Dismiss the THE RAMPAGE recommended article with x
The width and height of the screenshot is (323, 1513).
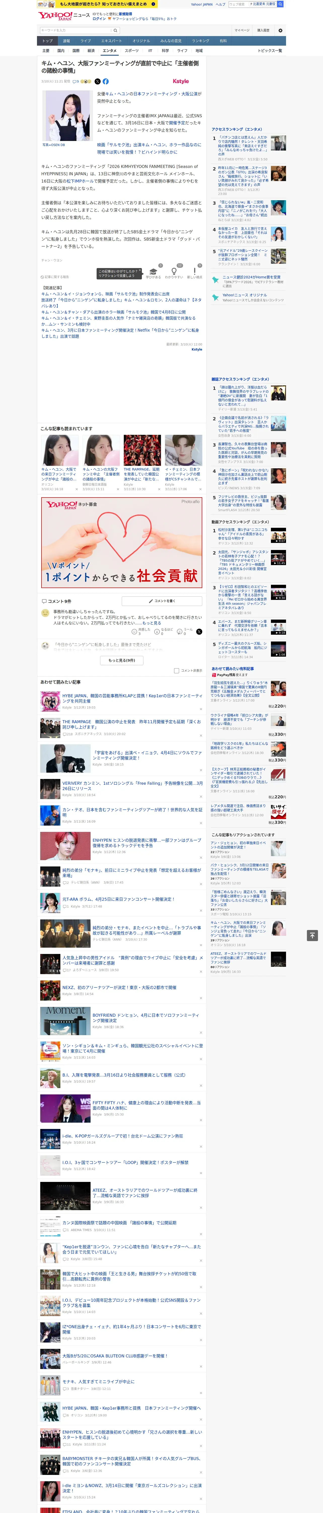tap(200, 735)
